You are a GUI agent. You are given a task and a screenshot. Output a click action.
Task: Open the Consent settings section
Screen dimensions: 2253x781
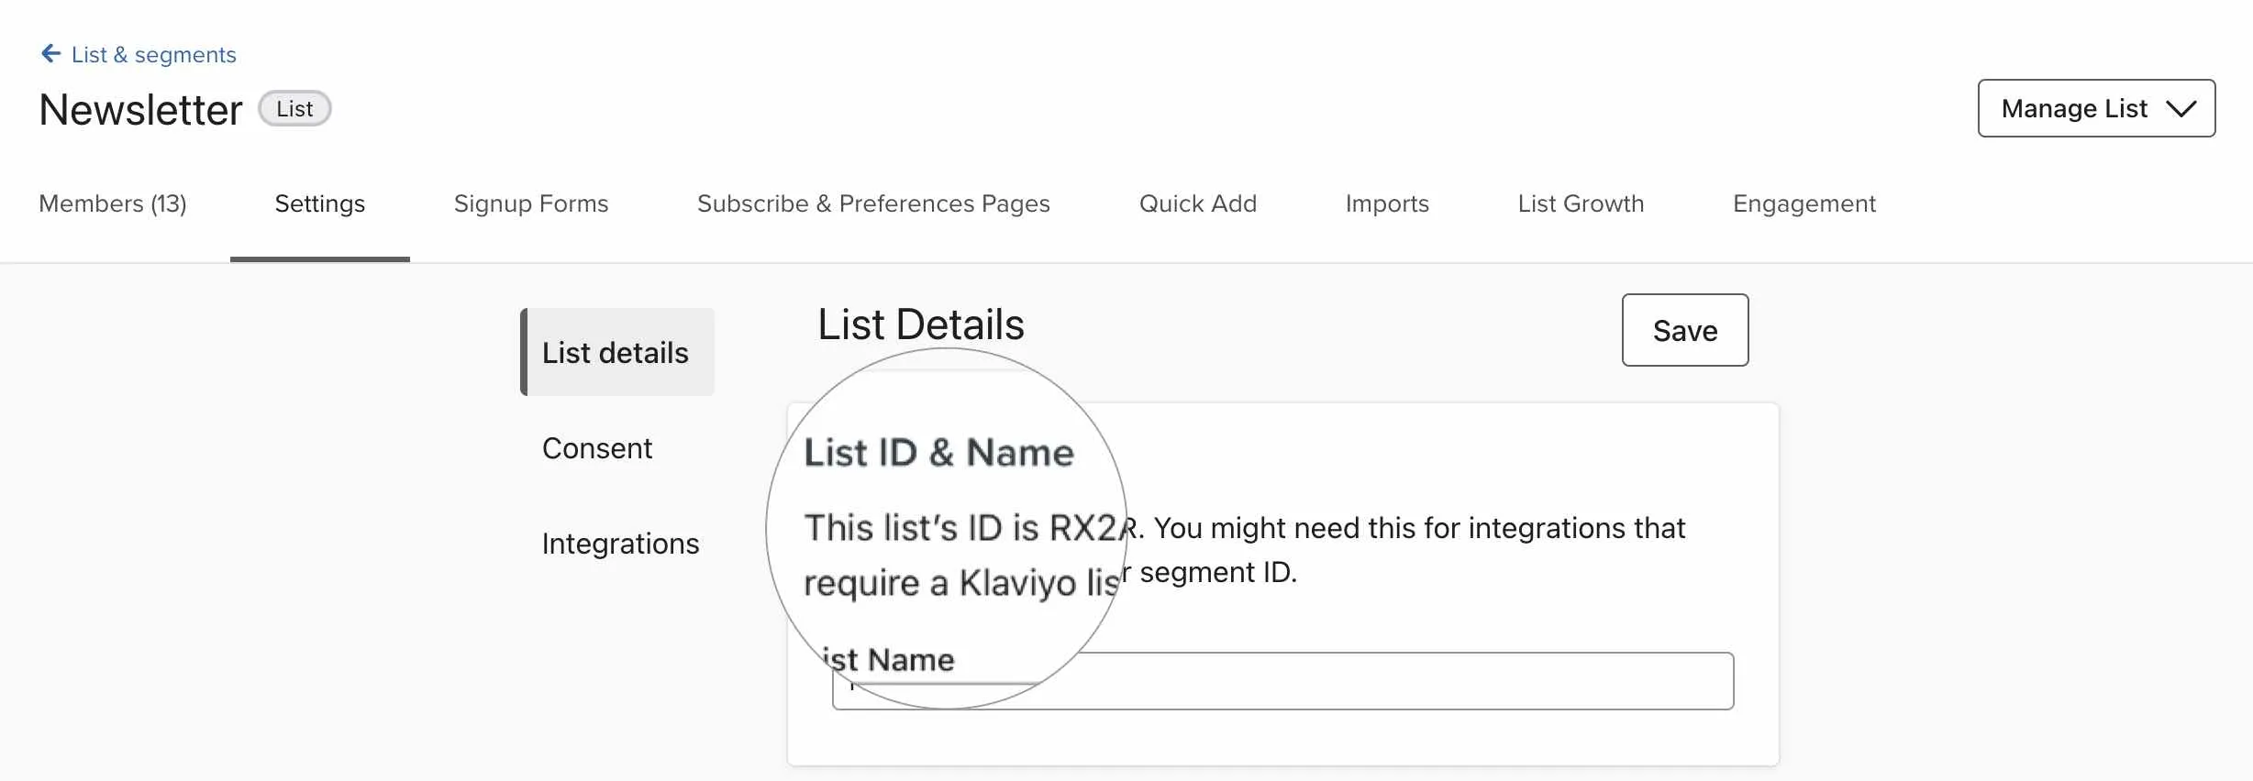click(x=597, y=447)
